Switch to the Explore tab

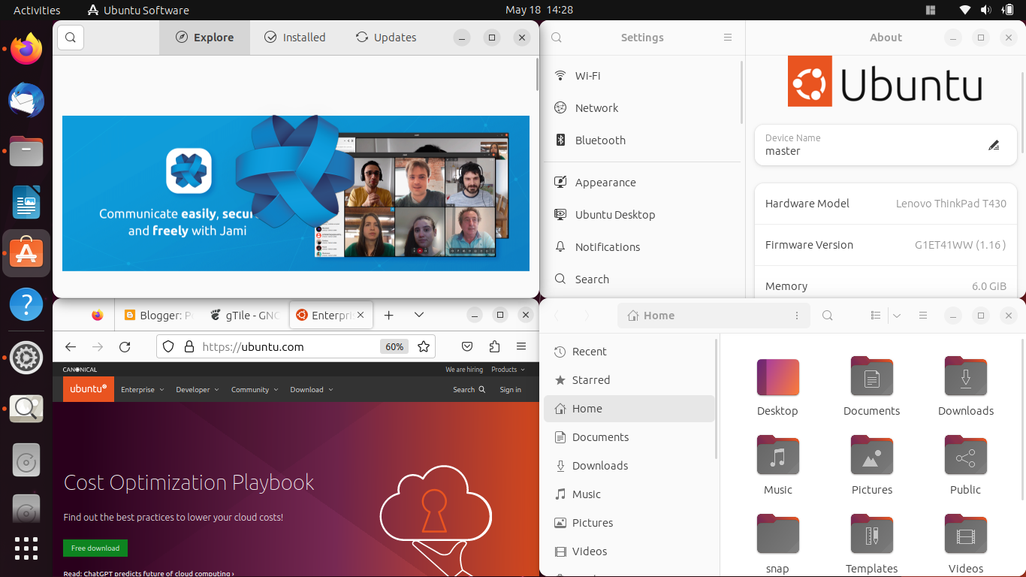tap(204, 38)
